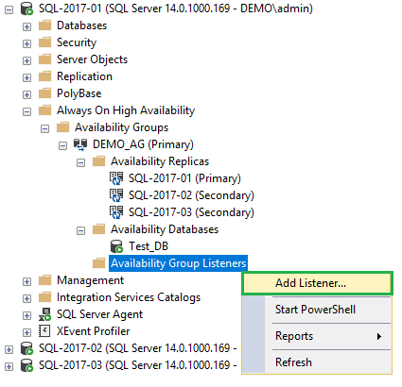The image size is (402, 387).
Task: Collapse the Availability Databases node
Action: [x=80, y=230]
